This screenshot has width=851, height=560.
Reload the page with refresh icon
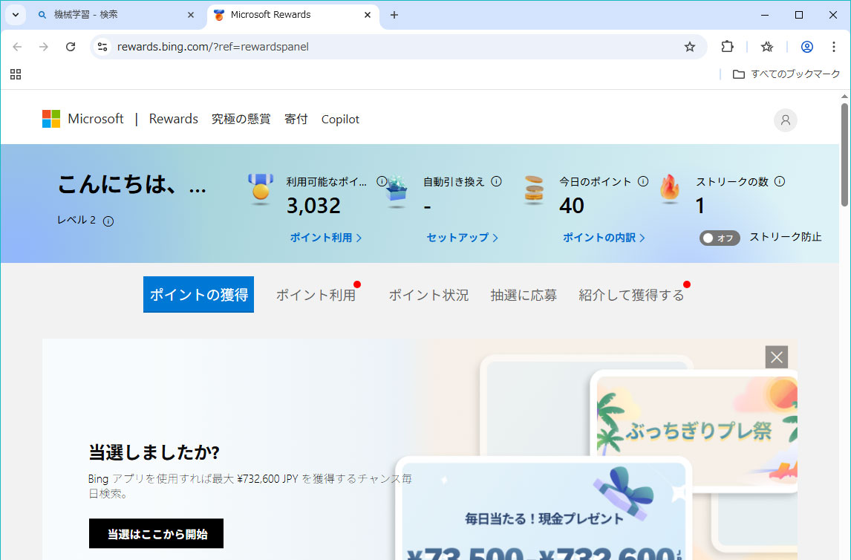click(71, 47)
